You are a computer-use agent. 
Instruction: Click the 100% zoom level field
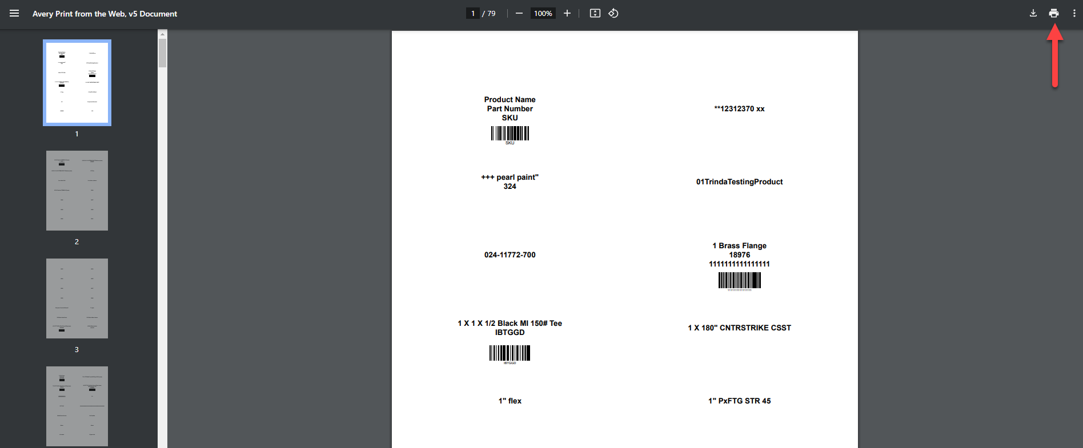point(543,13)
